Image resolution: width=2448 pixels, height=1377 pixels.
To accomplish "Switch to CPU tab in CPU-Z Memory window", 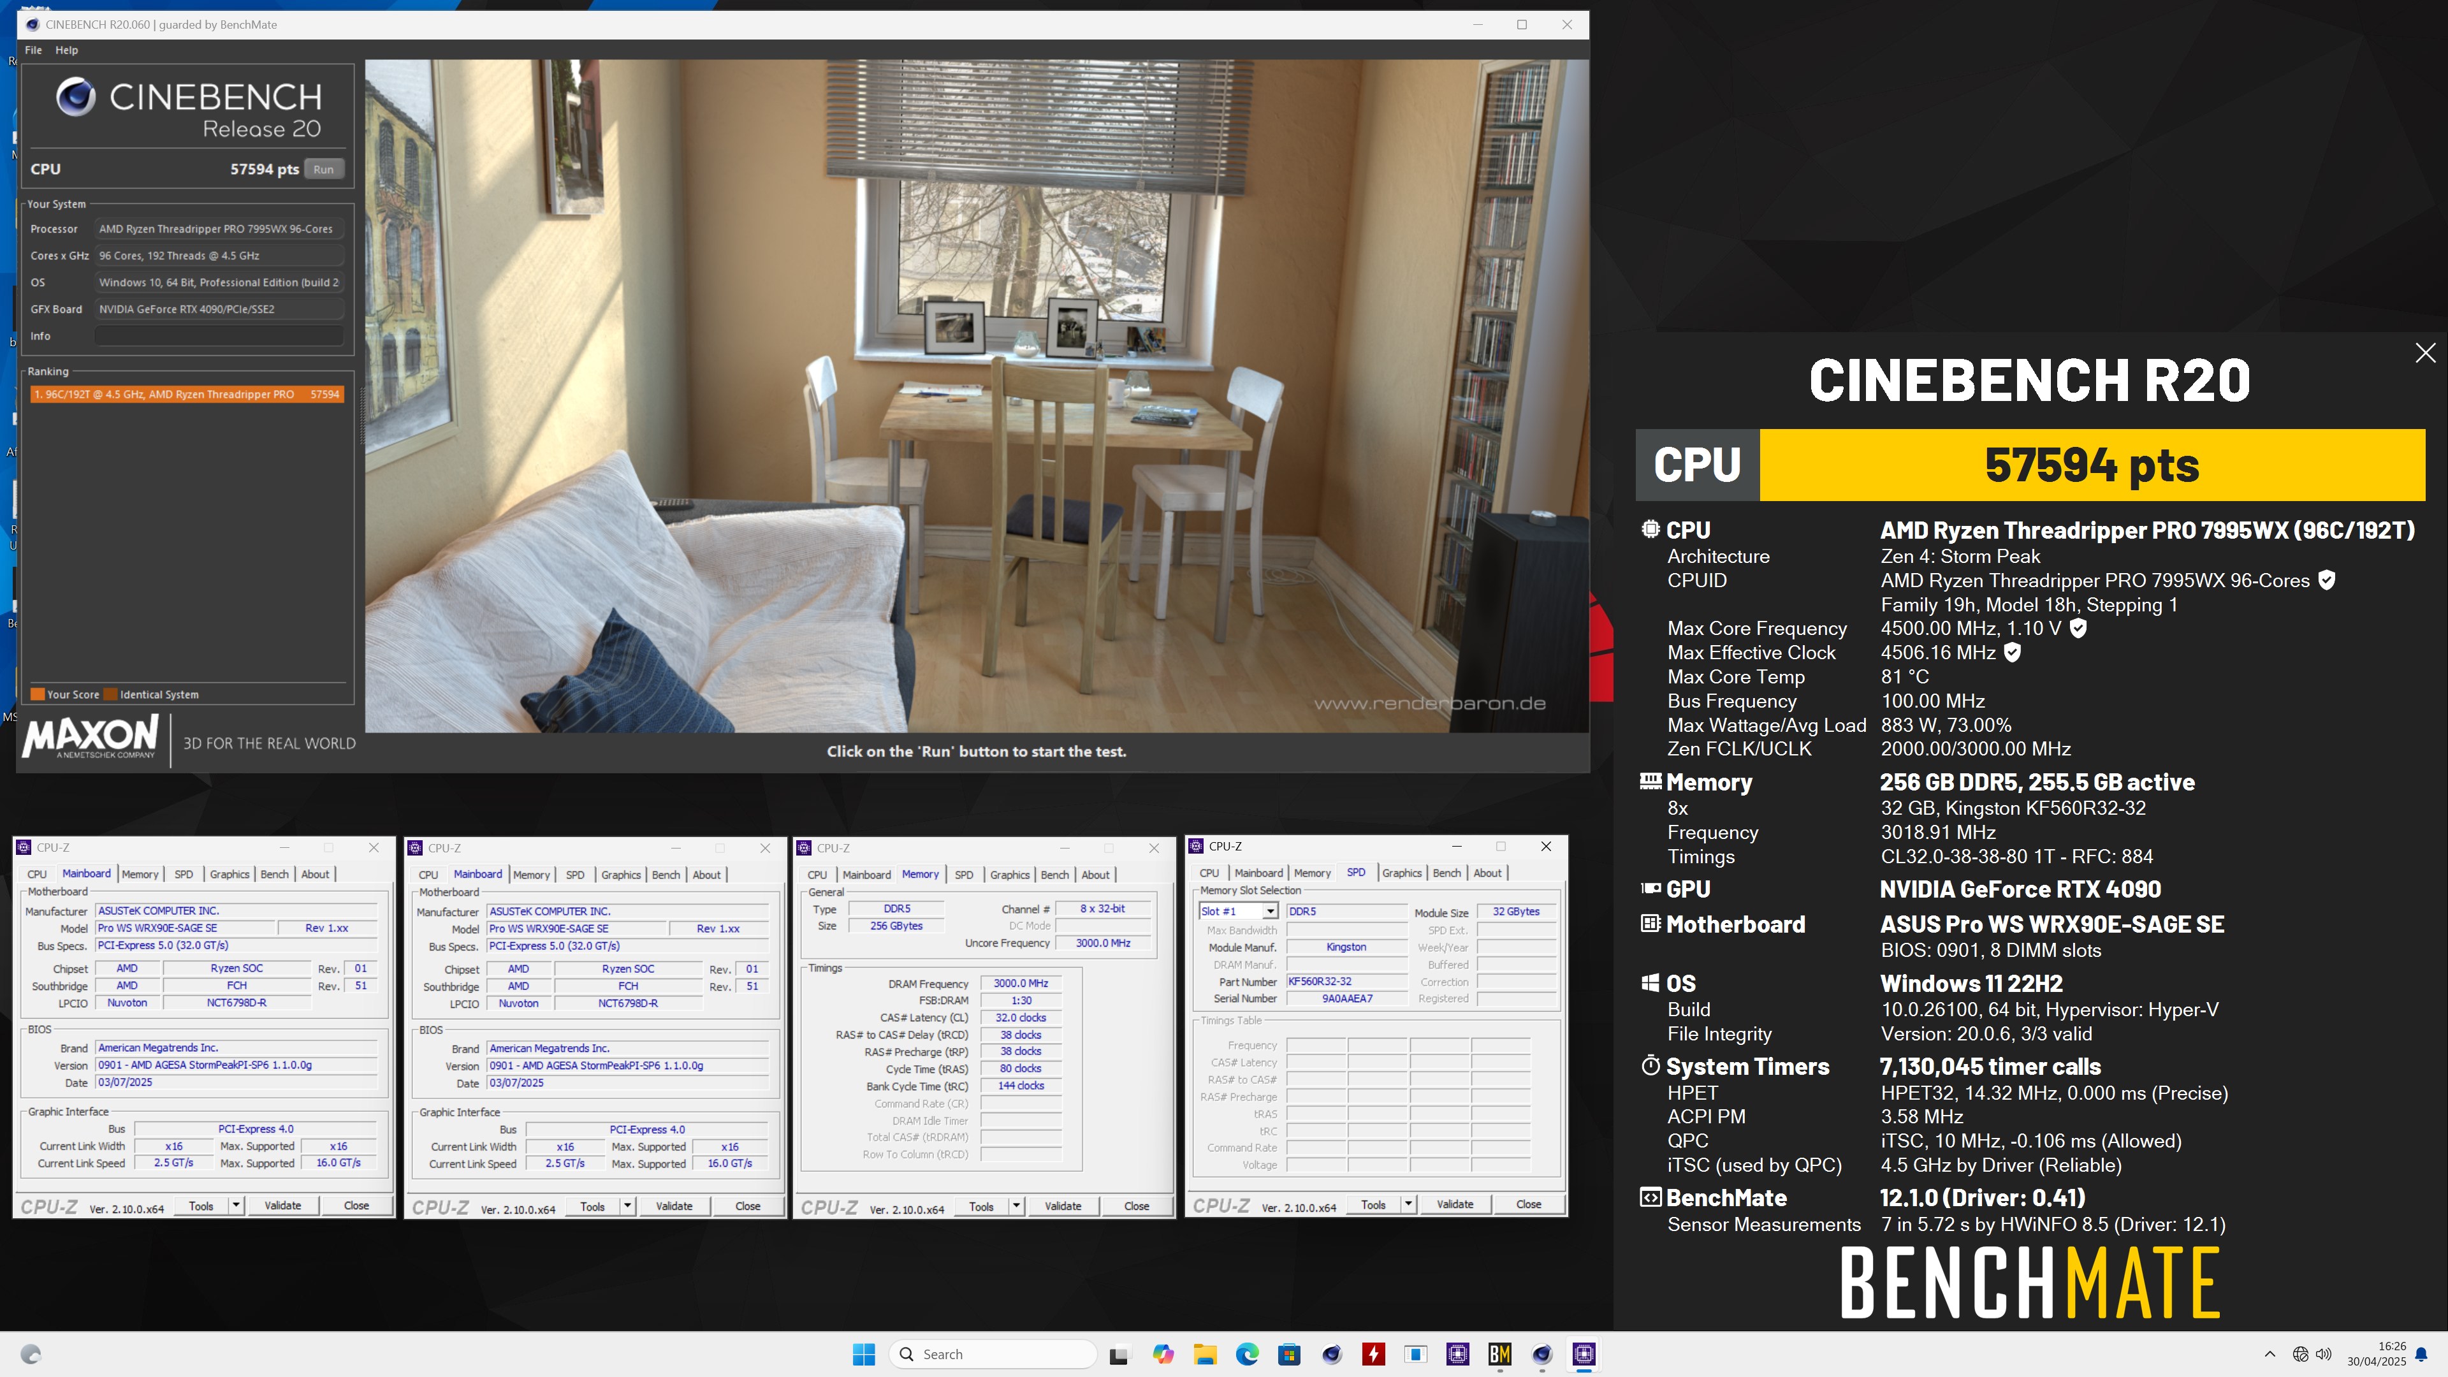I will [817, 874].
